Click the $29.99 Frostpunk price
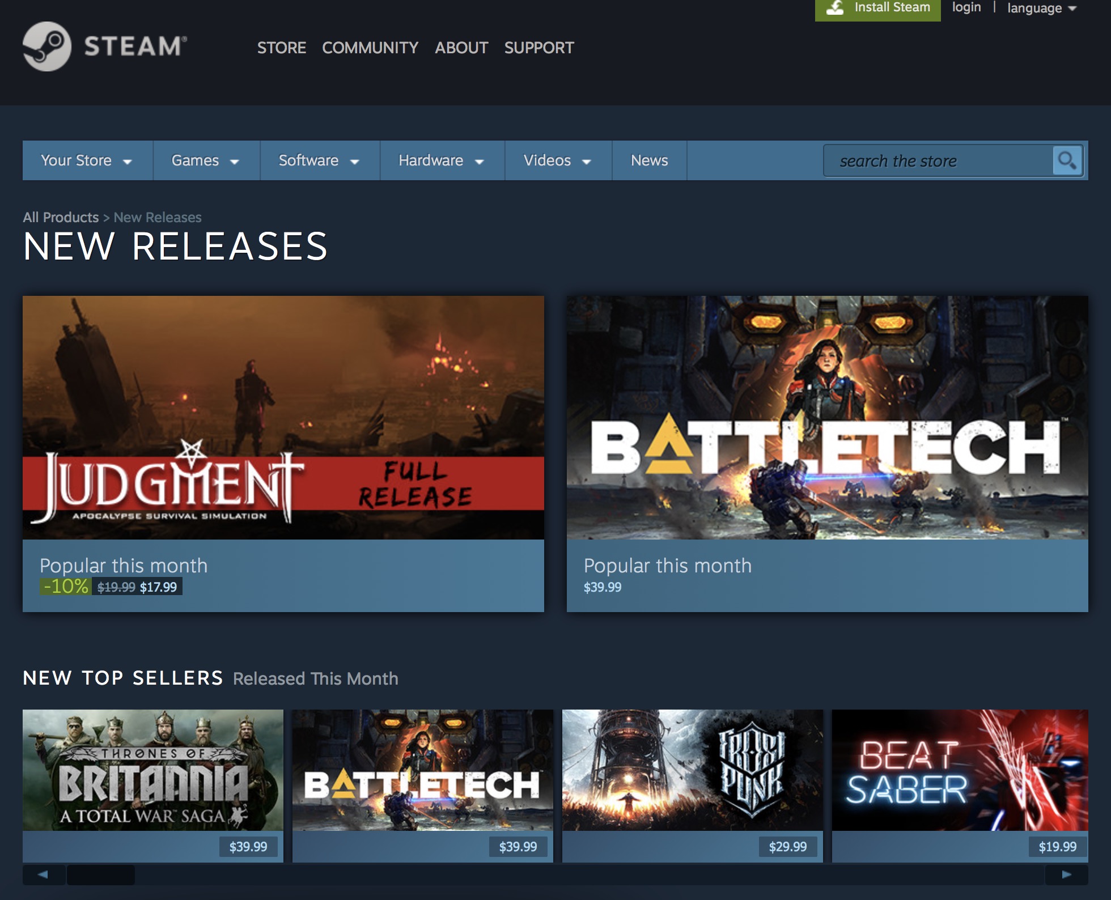 point(788,847)
